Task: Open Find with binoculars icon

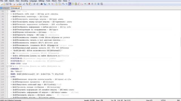Action: coord(42,4)
